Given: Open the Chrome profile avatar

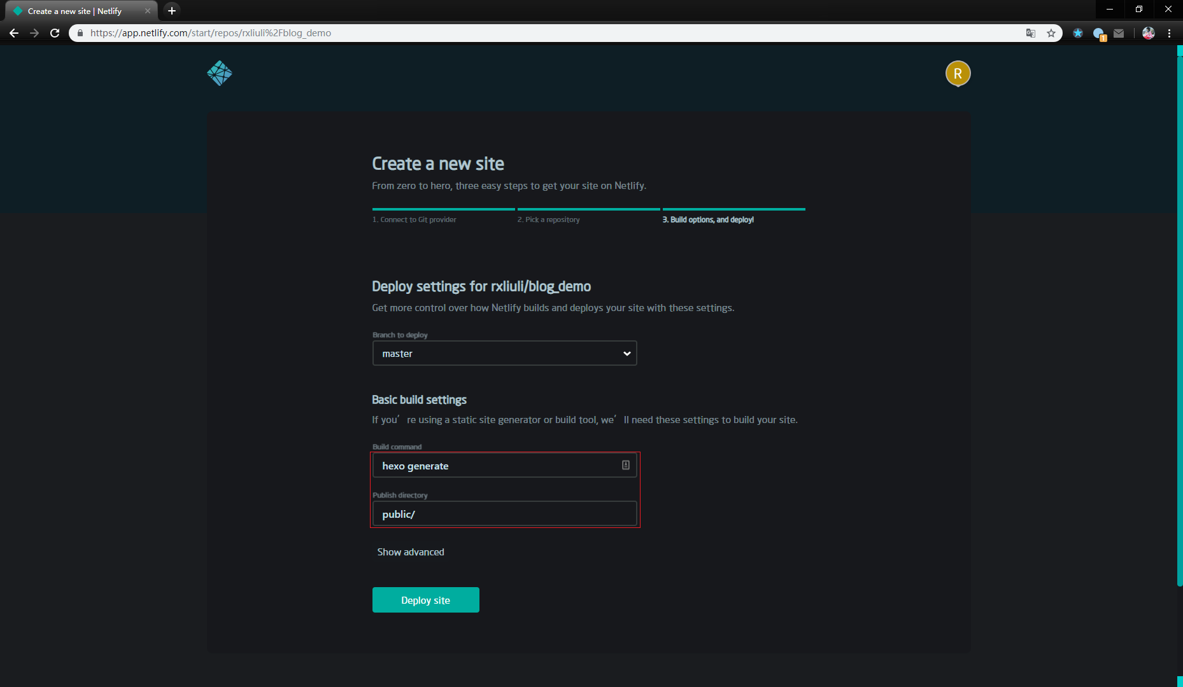Looking at the screenshot, I should 1149,33.
